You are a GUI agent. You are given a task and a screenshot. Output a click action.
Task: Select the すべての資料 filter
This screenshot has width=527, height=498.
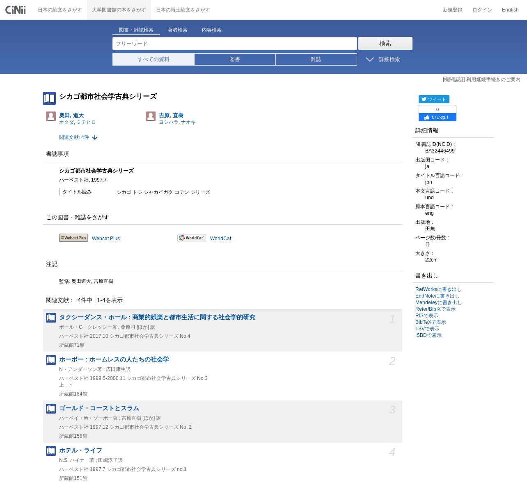pyautogui.click(x=154, y=59)
